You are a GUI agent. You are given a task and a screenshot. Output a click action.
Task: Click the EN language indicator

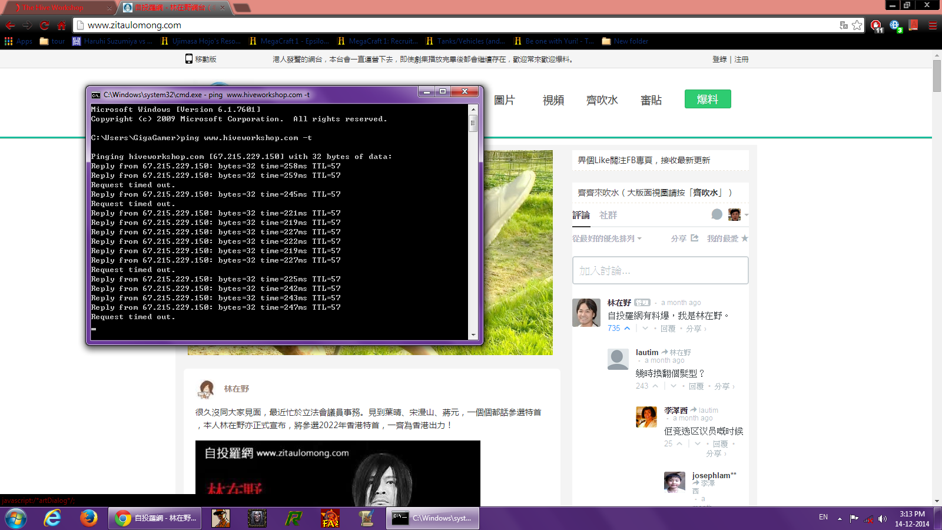(x=823, y=517)
